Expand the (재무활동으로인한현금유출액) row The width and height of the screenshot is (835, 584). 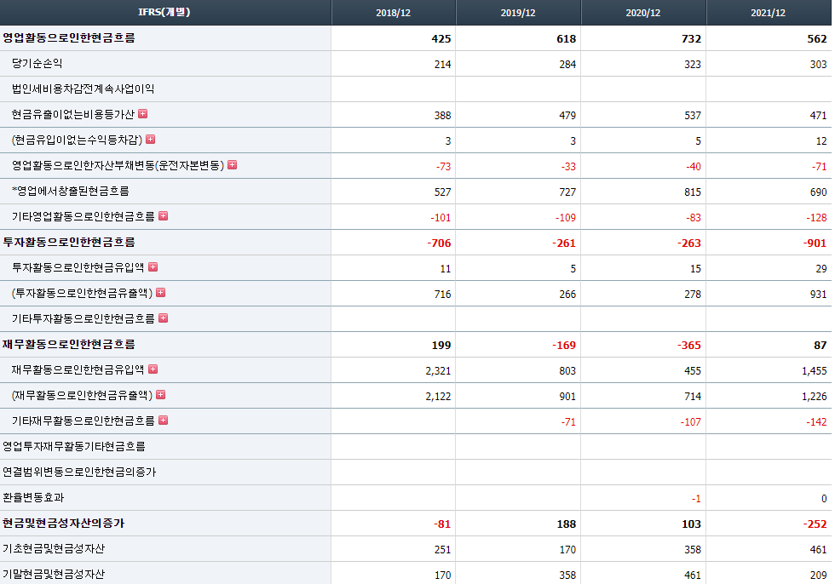pos(161,395)
